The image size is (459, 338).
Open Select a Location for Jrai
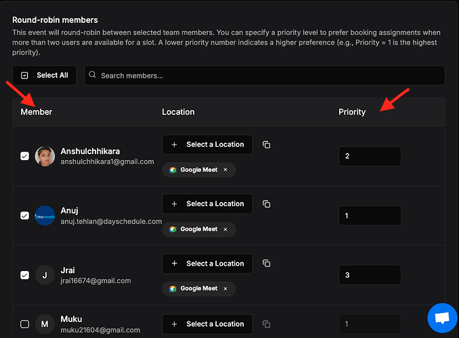[x=207, y=264]
